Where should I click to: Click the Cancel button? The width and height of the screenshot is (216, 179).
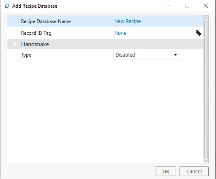coord(194,171)
